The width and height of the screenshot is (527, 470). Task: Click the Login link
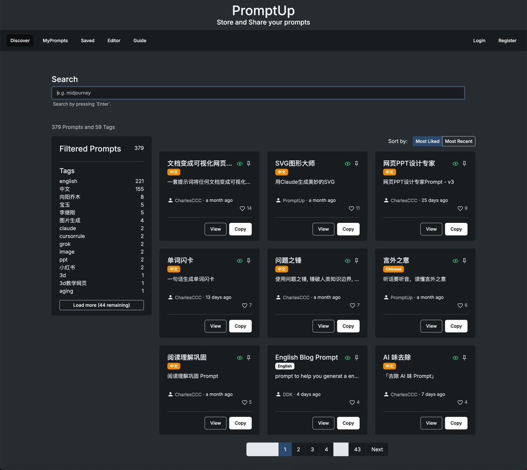pyautogui.click(x=479, y=40)
